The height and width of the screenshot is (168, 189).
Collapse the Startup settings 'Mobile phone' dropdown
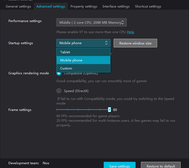pyautogui.click(x=83, y=43)
